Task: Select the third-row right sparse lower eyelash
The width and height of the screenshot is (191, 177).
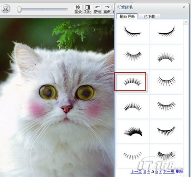Action: (x=167, y=82)
